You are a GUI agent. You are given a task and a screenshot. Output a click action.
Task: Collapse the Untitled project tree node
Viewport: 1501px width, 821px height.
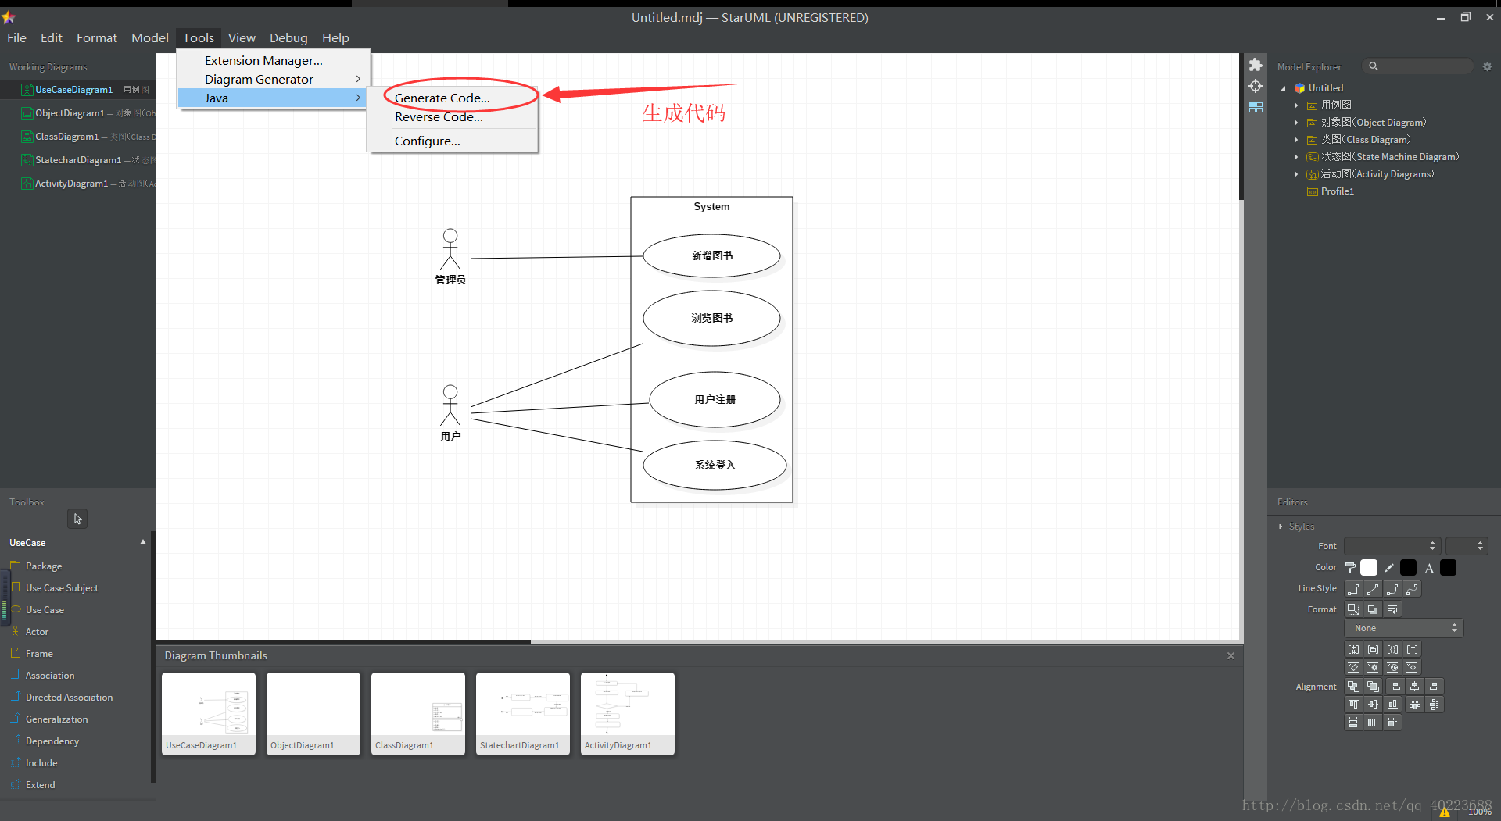pos(1283,88)
